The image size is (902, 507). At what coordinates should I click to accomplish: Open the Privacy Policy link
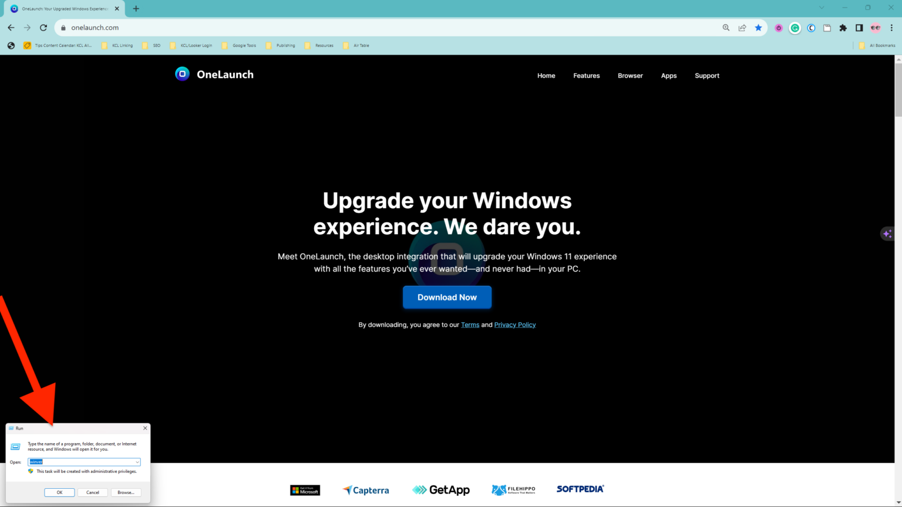point(515,325)
